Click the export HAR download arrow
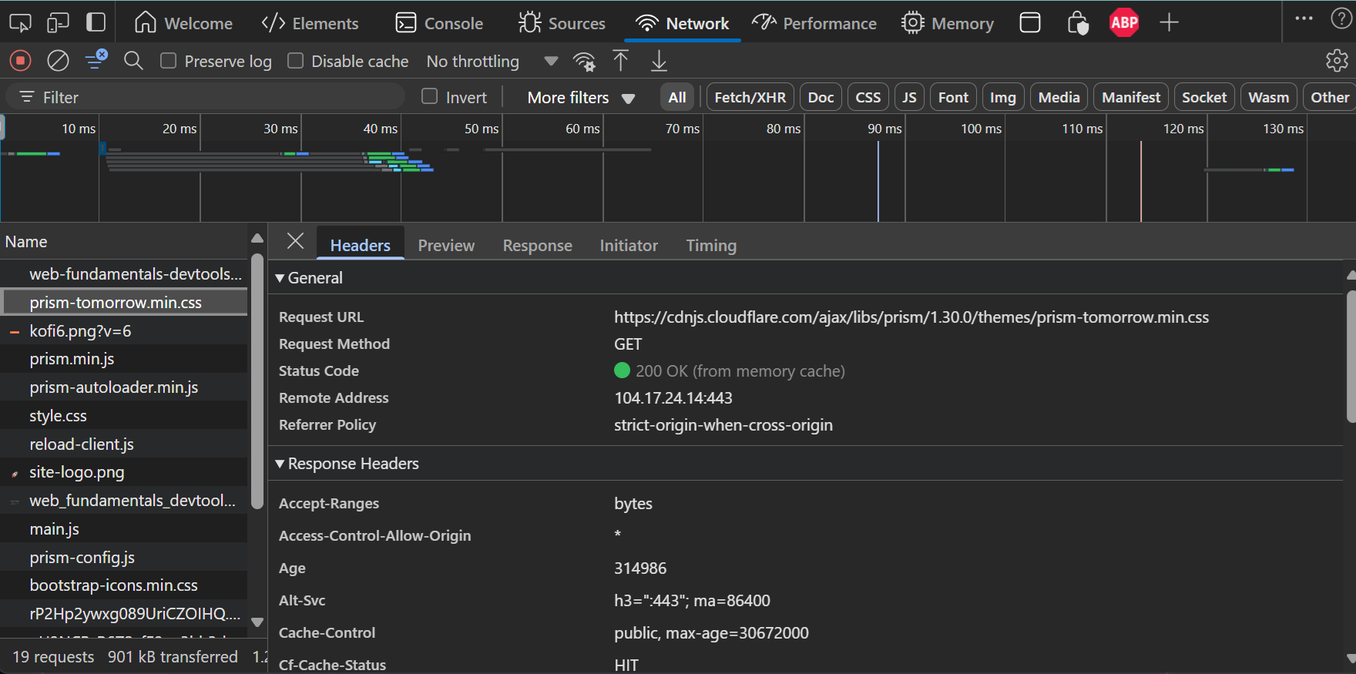This screenshot has width=1356, height=674. click(x=659, y=60)
